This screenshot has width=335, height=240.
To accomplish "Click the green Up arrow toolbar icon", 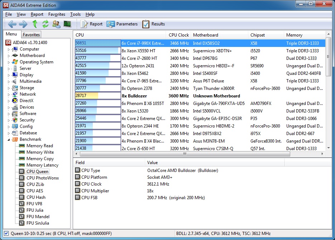I will point(35,24).
